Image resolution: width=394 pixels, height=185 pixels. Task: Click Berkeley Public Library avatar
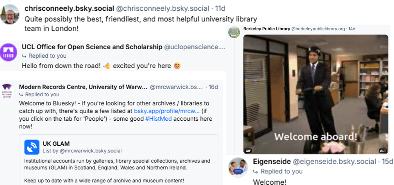click(x=234, y=32)
